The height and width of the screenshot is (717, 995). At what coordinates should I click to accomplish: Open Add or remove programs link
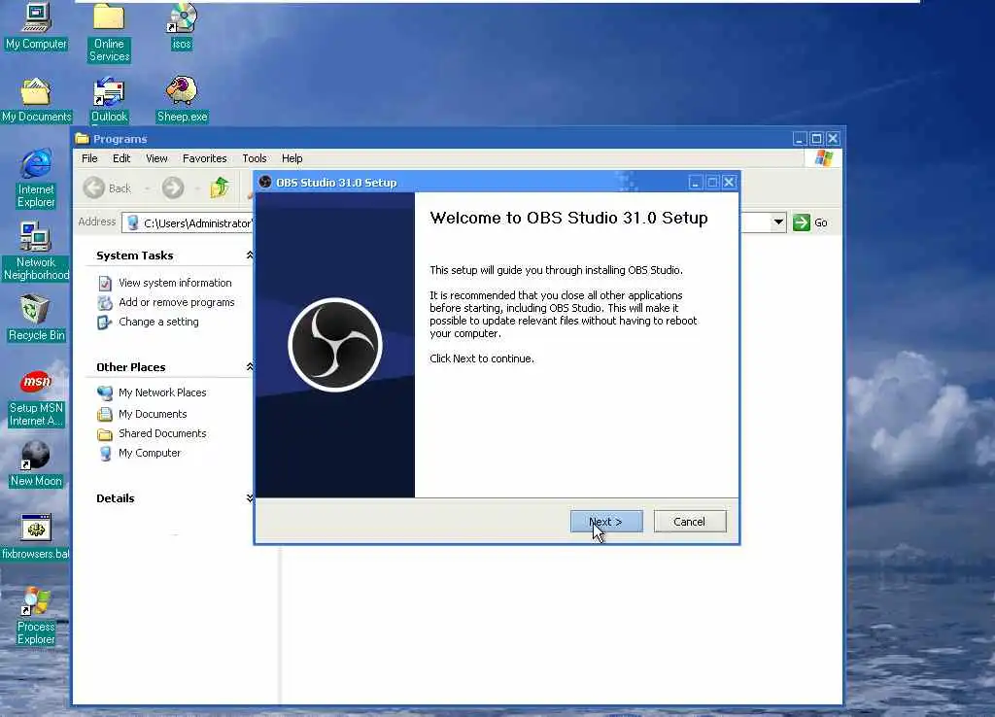(177, 303)
